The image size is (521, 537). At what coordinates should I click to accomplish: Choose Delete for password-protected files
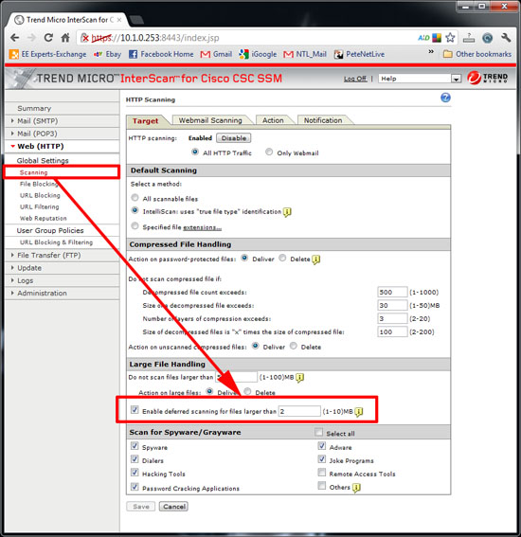(x=282, y=258)
